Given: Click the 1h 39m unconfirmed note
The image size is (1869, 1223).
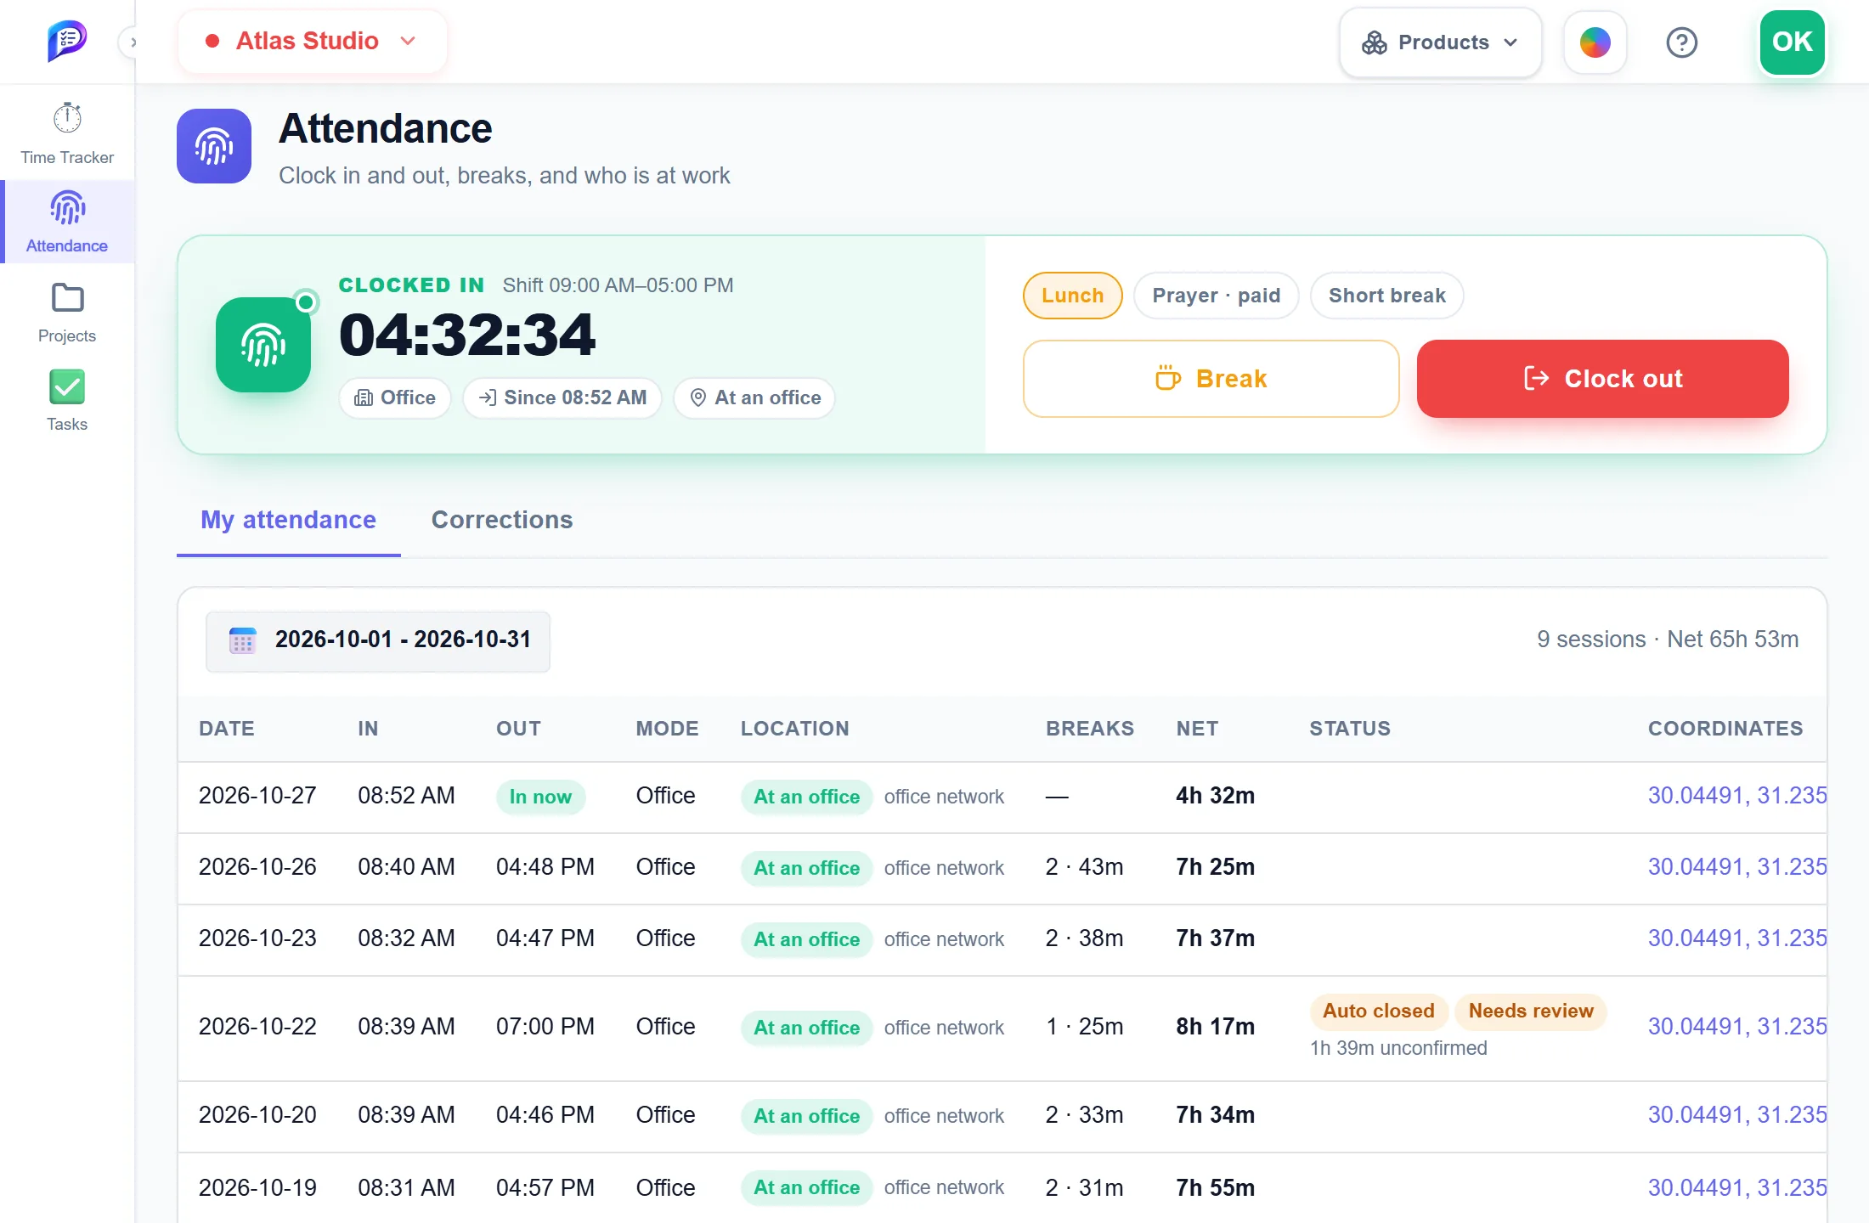Looking at the screenshot, I should 1398,1048.
